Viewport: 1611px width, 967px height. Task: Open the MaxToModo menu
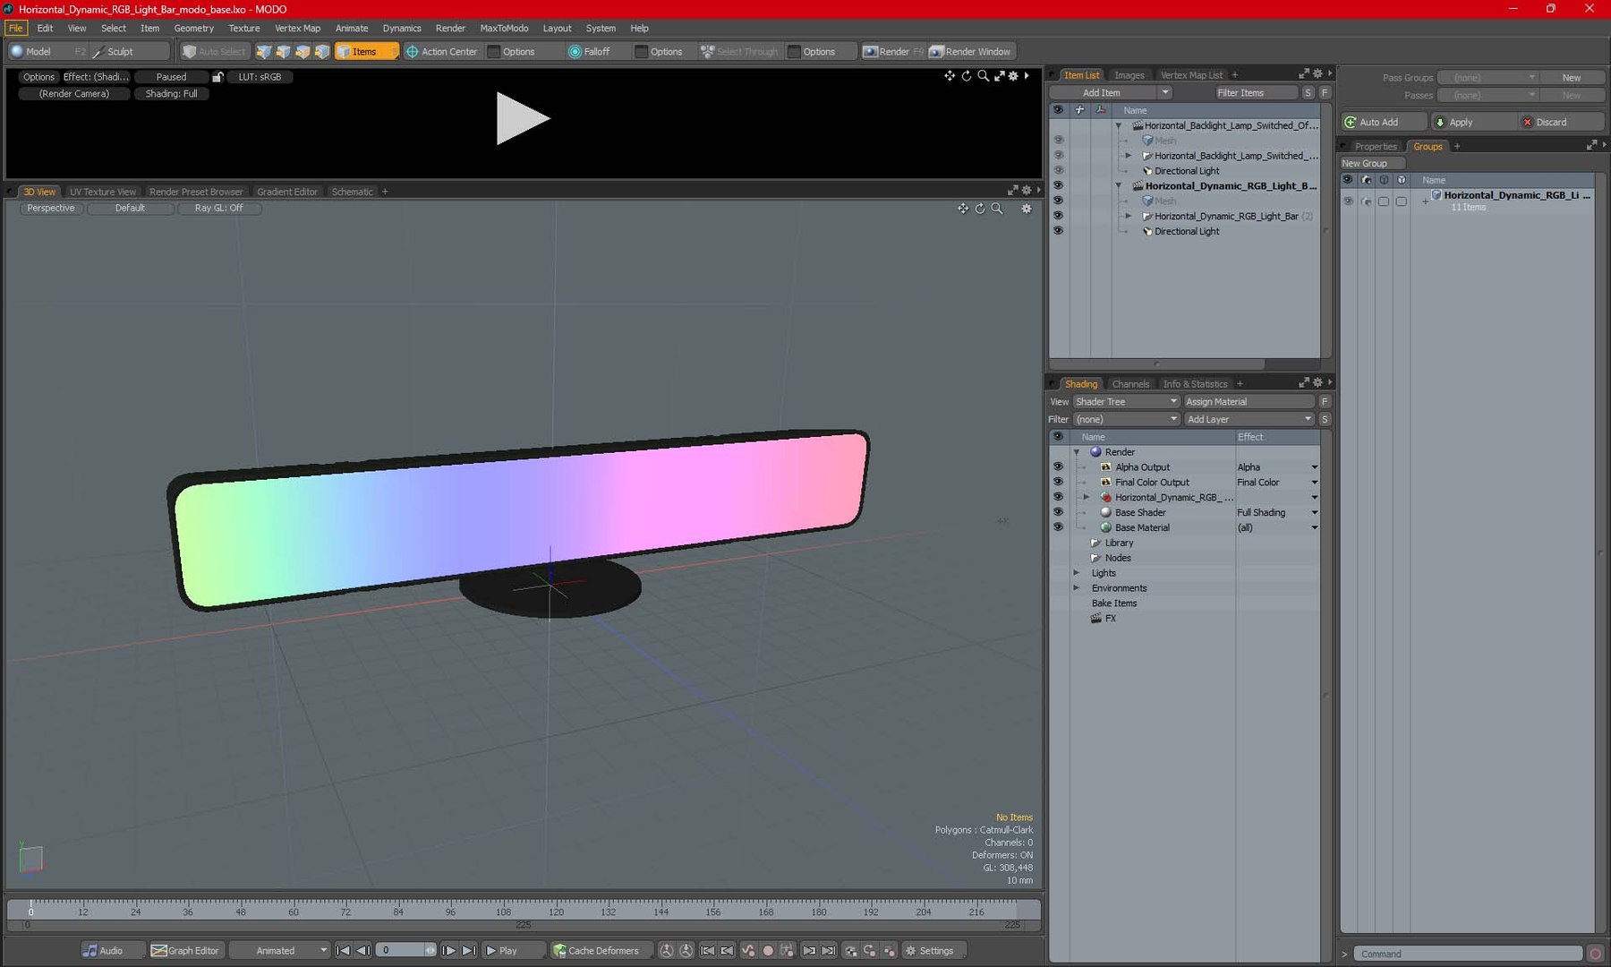click(504, 28)
